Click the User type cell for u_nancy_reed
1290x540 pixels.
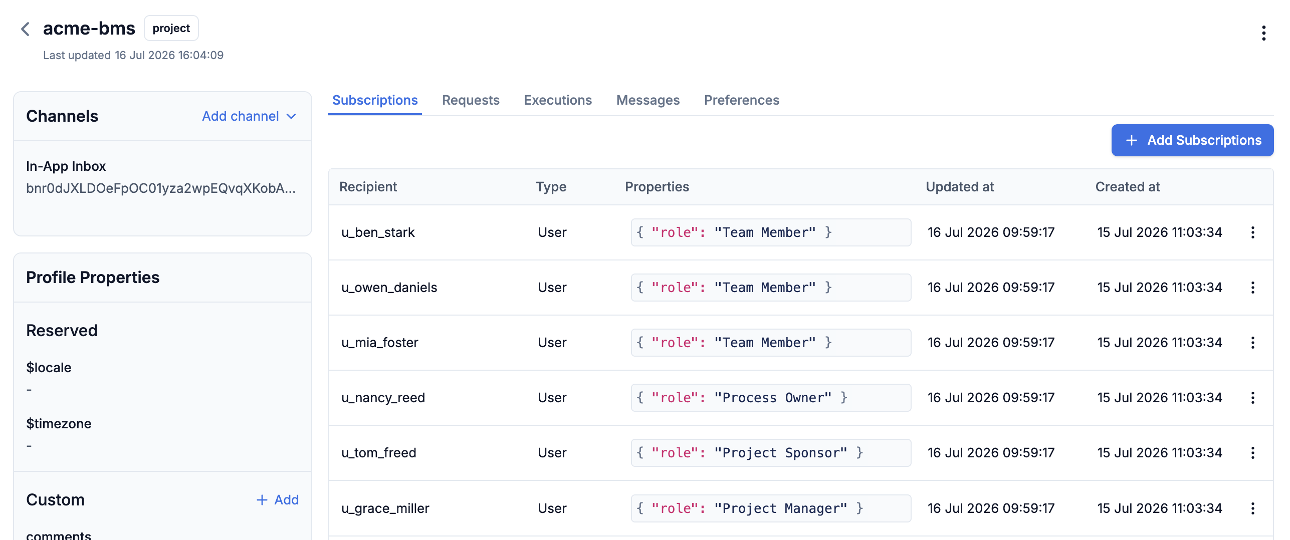tap(552, 398)
